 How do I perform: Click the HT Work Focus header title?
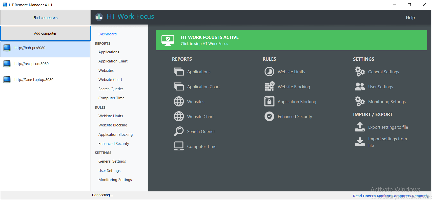click(130, 16)
